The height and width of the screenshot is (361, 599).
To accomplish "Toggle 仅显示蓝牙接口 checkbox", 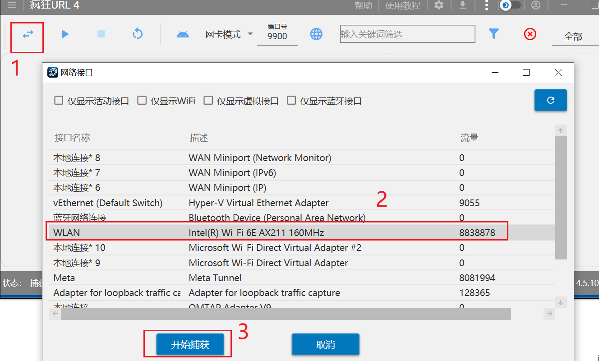I will tap(291, 101).
